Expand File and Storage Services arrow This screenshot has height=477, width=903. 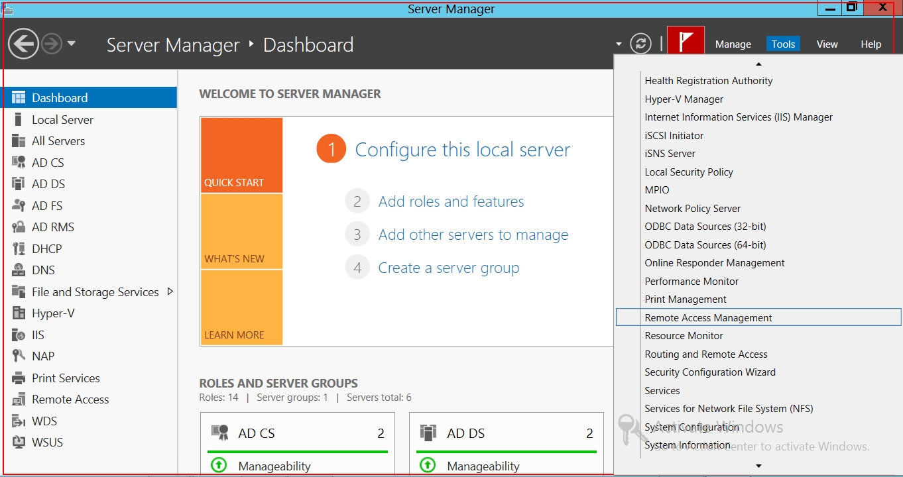click(170, 291)
